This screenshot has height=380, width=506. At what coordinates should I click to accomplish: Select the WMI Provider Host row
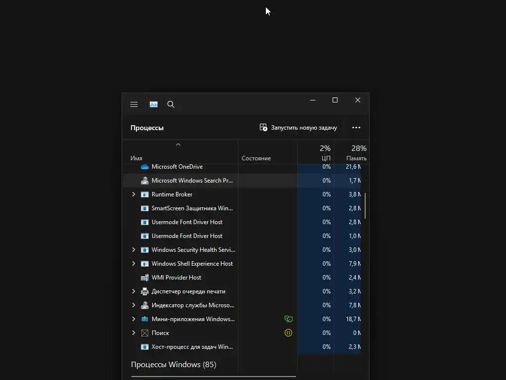[242, 278]
